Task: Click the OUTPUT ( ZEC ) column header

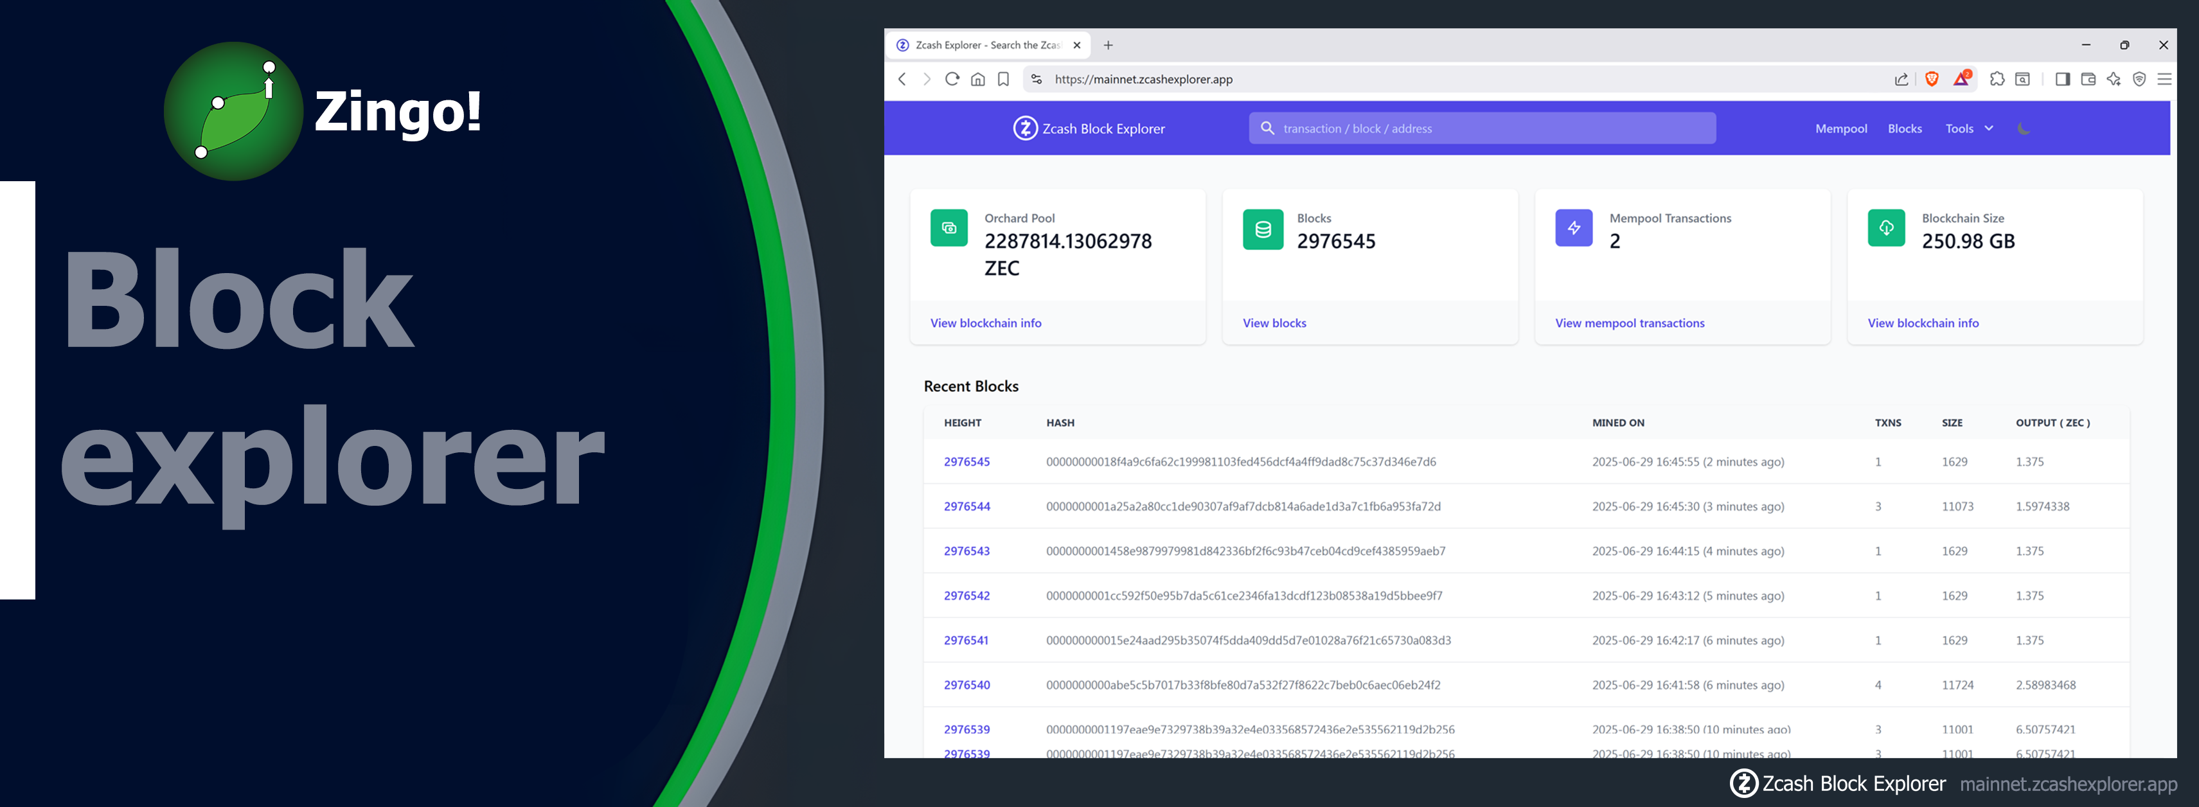Action: click(2053, 423)
